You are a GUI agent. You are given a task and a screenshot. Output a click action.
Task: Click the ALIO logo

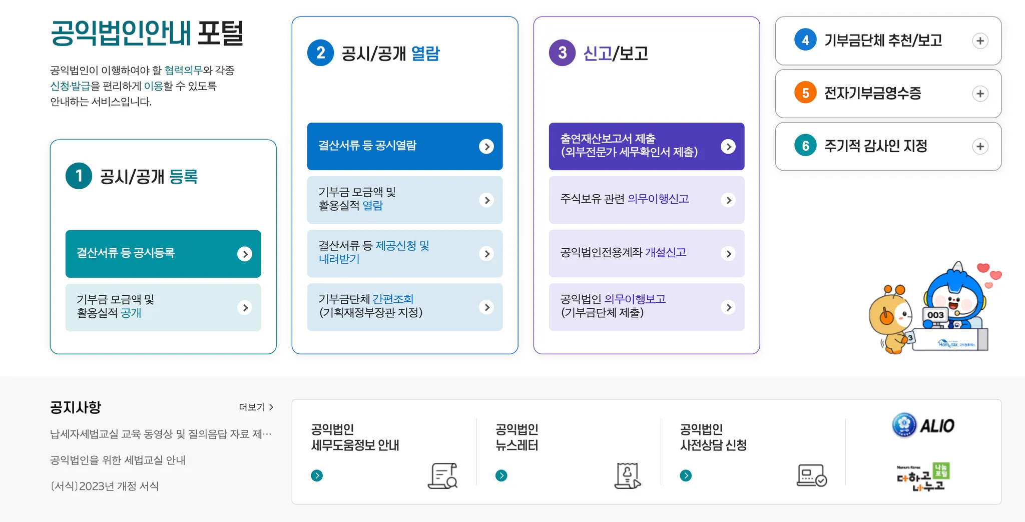[x=923, y=425]
